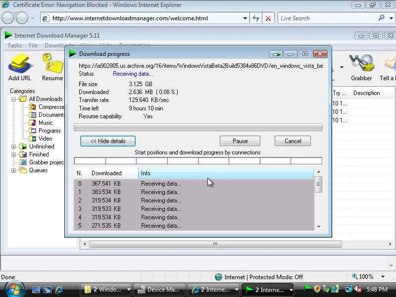
Task: Open the Downloads menu in IDM
Action: (55, 46)
